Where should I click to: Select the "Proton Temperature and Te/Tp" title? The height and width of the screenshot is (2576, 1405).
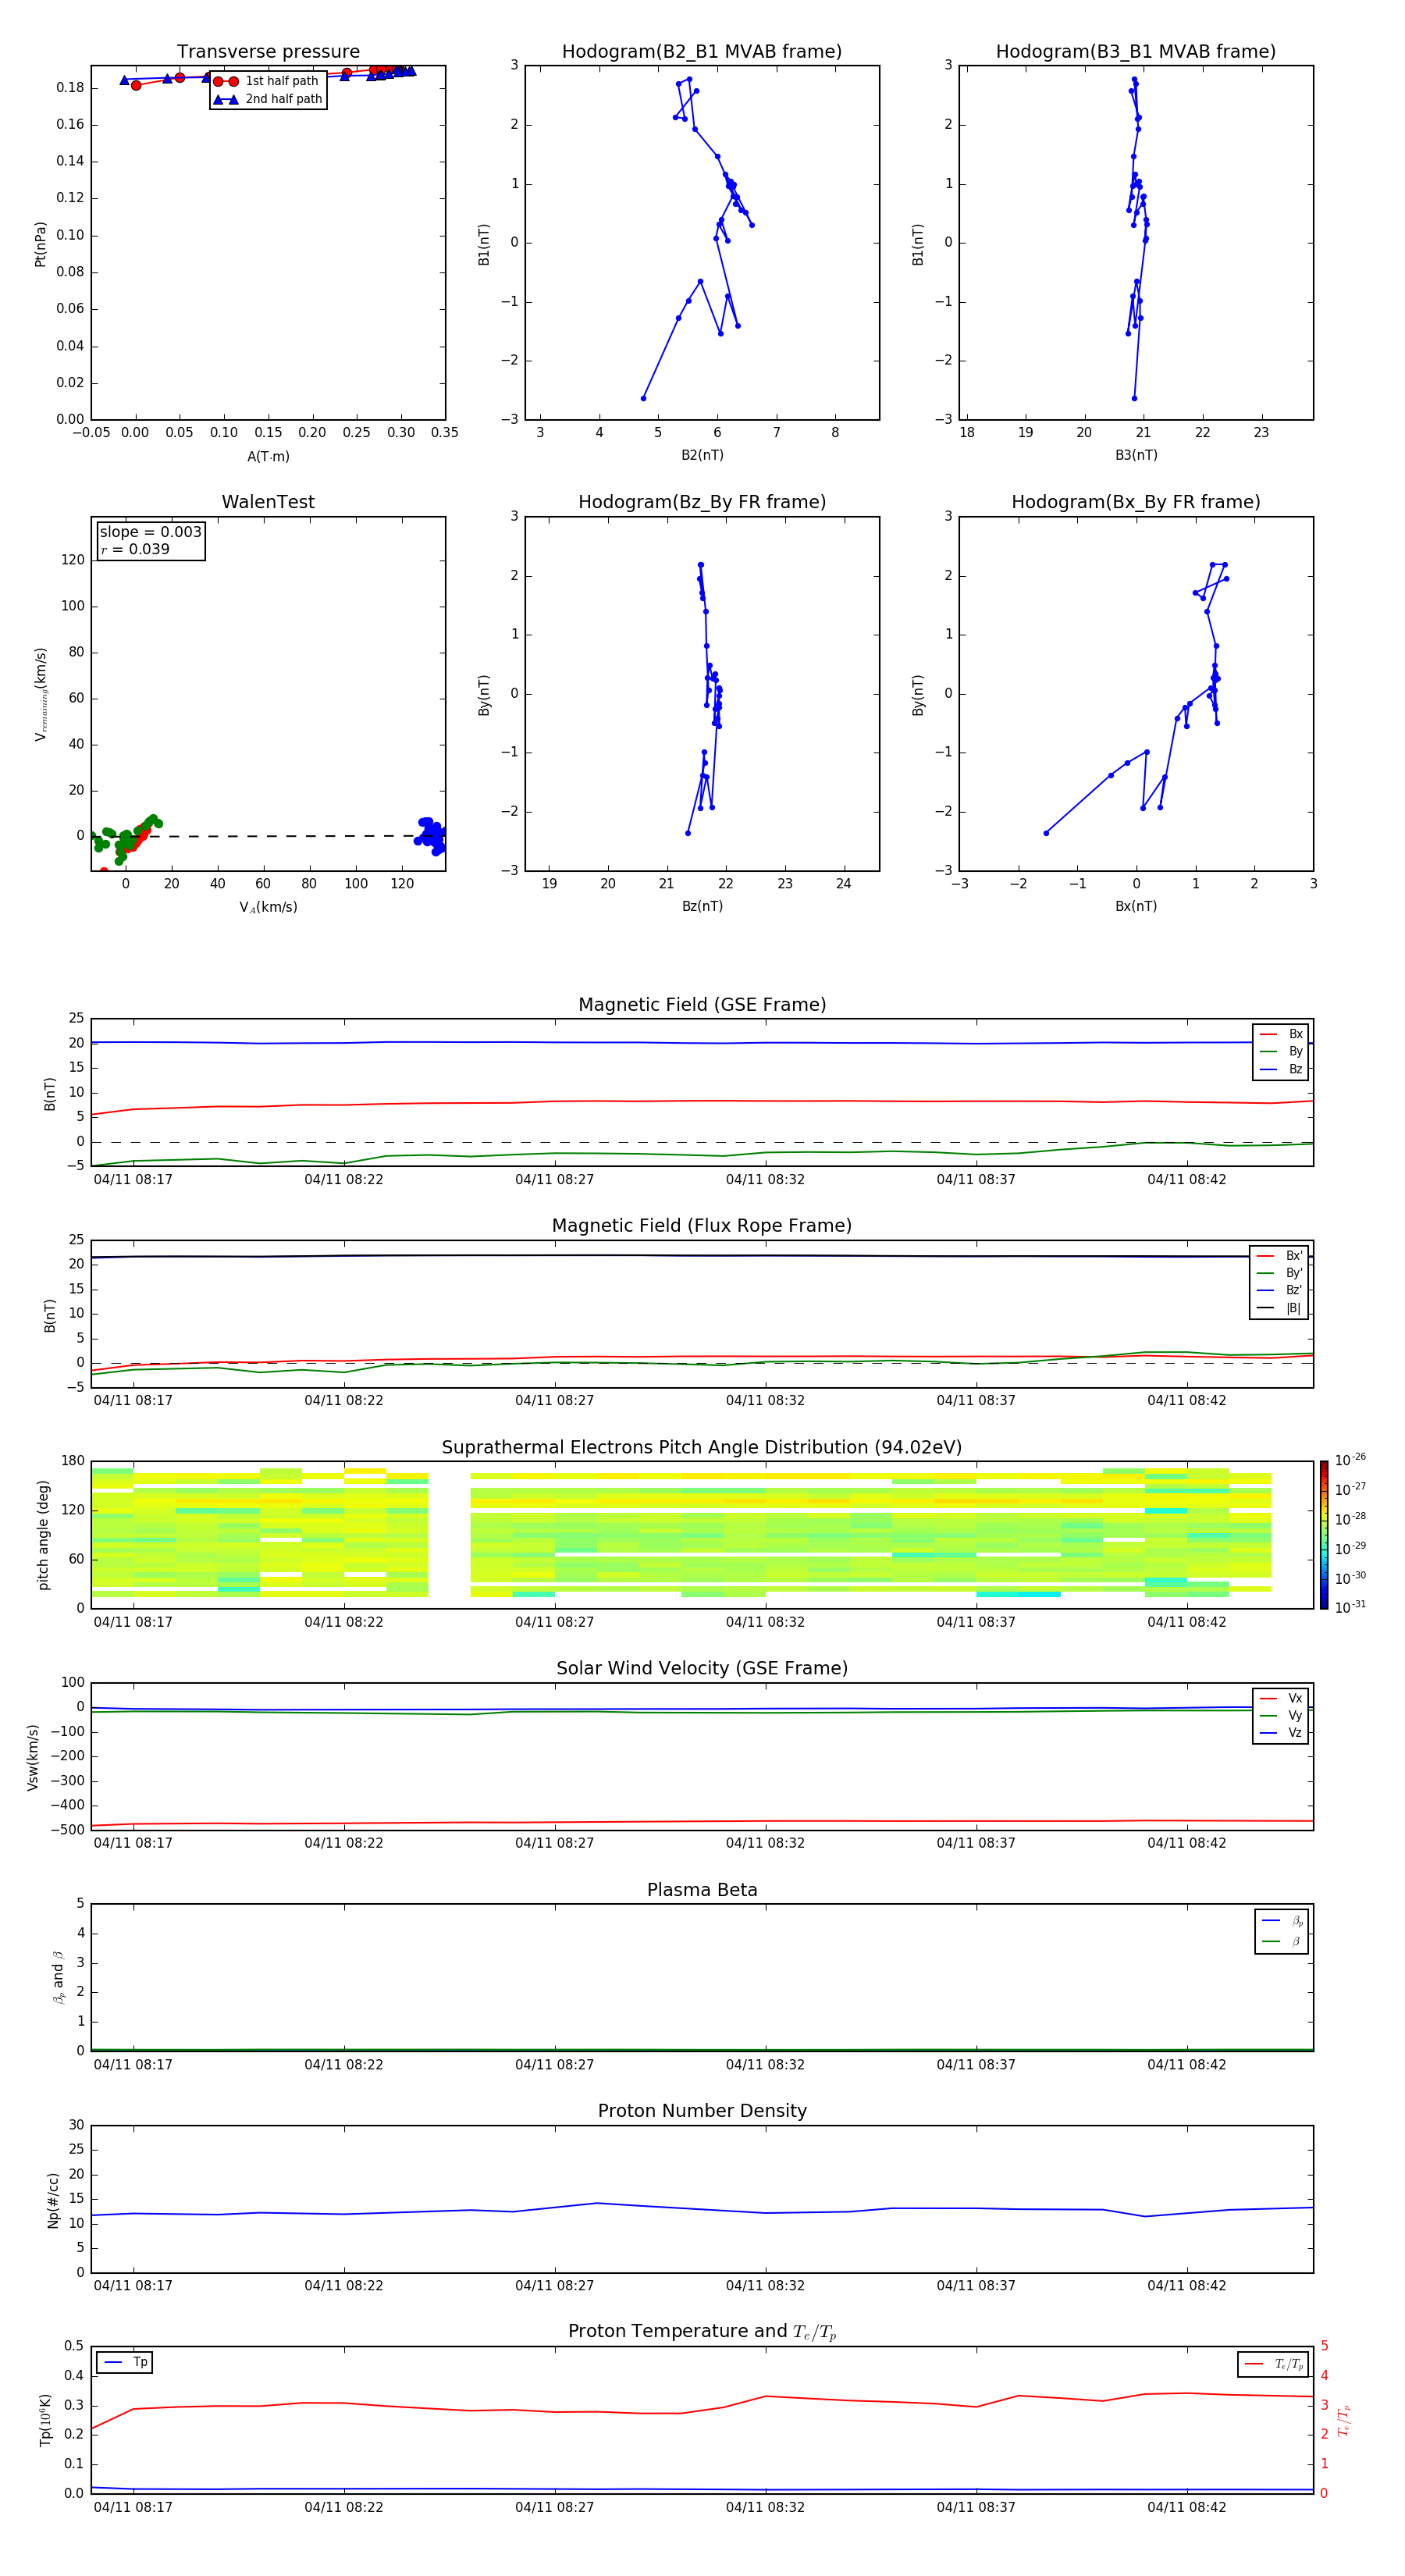(x=702, y=2332)
